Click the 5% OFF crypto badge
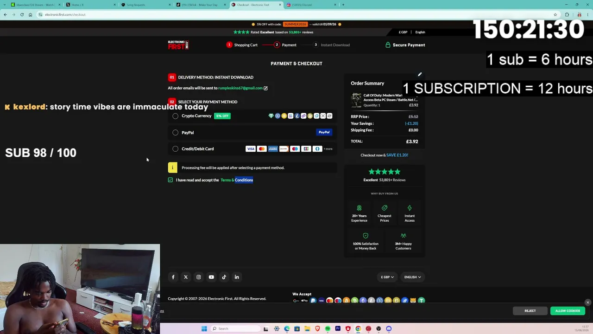This screenshot has height=334, width=593. coord(222,116)
